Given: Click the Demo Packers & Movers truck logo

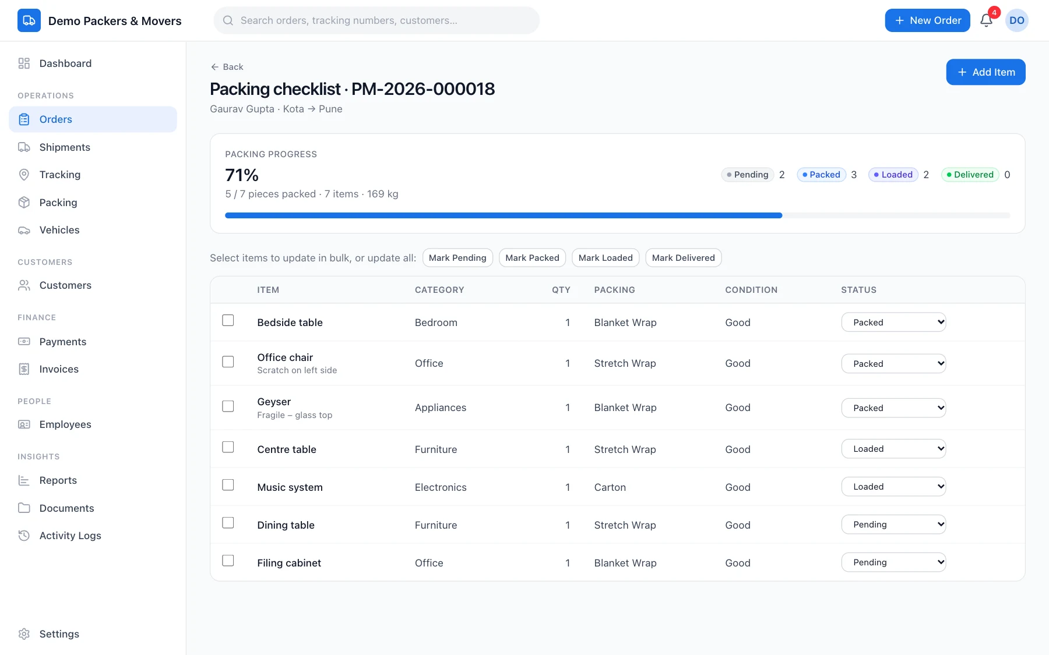Looking at the screenshot, I should [x=29, y=20].
